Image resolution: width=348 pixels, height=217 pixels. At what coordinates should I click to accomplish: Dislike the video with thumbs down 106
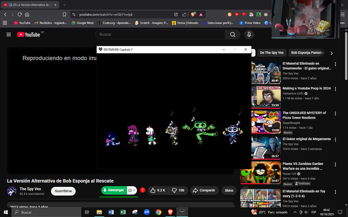(178, 190)
